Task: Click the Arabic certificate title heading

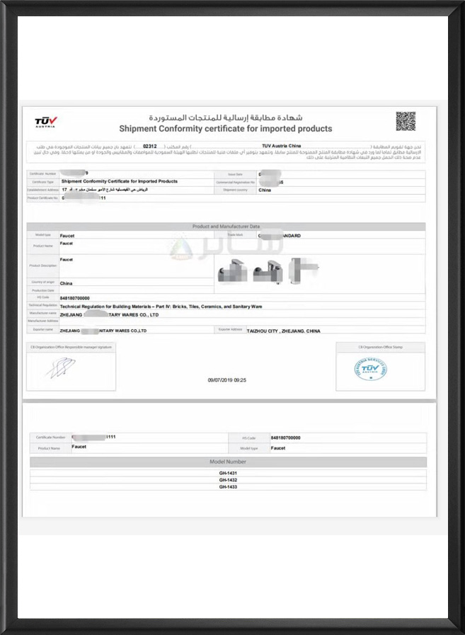Action: click(x=225, y=117)
